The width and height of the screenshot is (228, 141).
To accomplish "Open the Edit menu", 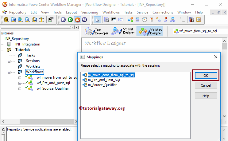I will (x=34, y=12).
